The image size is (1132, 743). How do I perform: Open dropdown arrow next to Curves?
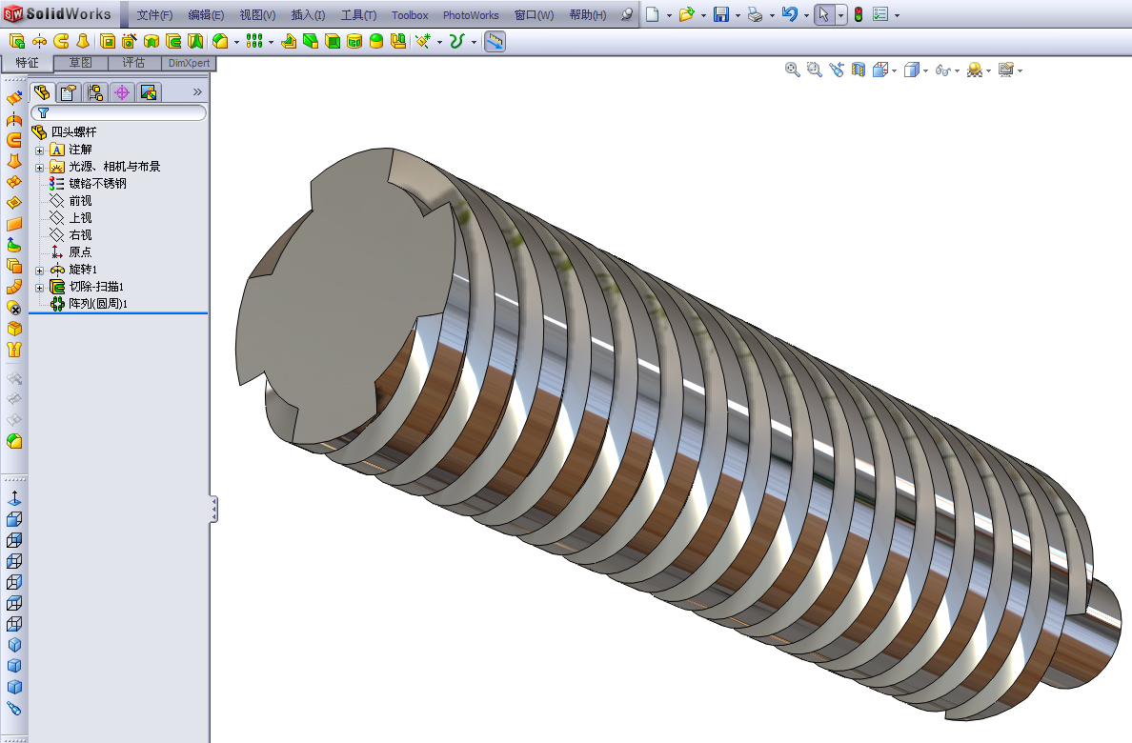tap(474, 42)
